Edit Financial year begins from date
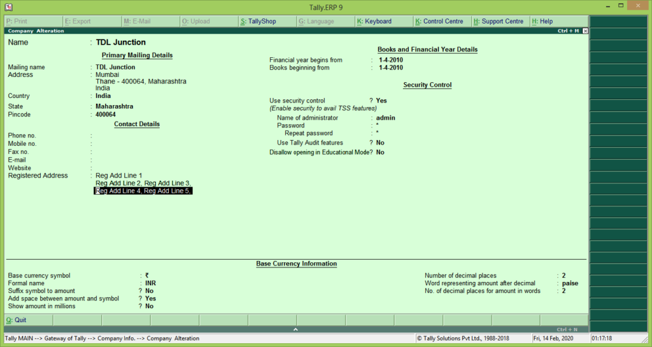Viewport: 652px width, 347px height. click(x=390, y=60)
